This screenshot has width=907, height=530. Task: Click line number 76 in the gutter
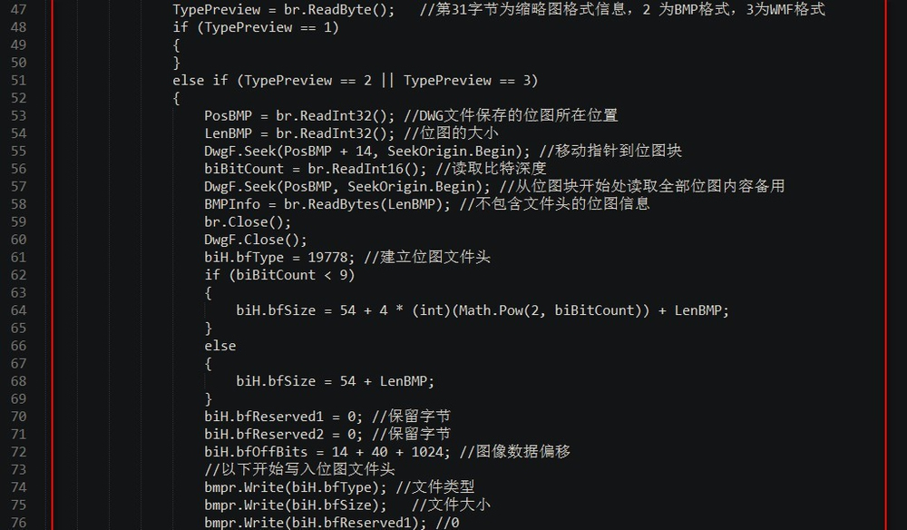point(17,522)
